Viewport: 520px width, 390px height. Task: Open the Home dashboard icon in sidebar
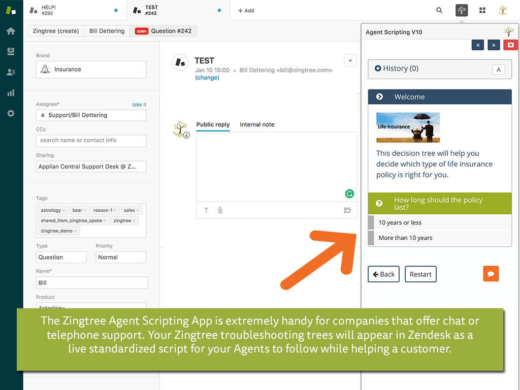tap(11, 31)
